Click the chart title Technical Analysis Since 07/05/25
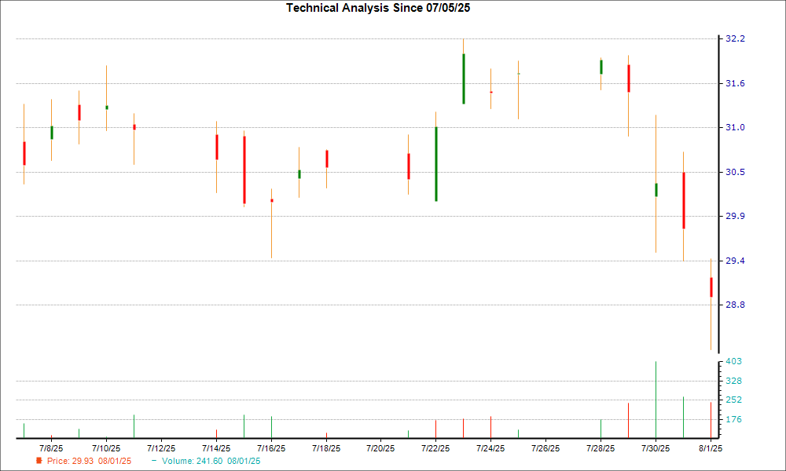 tap(378, 8)
